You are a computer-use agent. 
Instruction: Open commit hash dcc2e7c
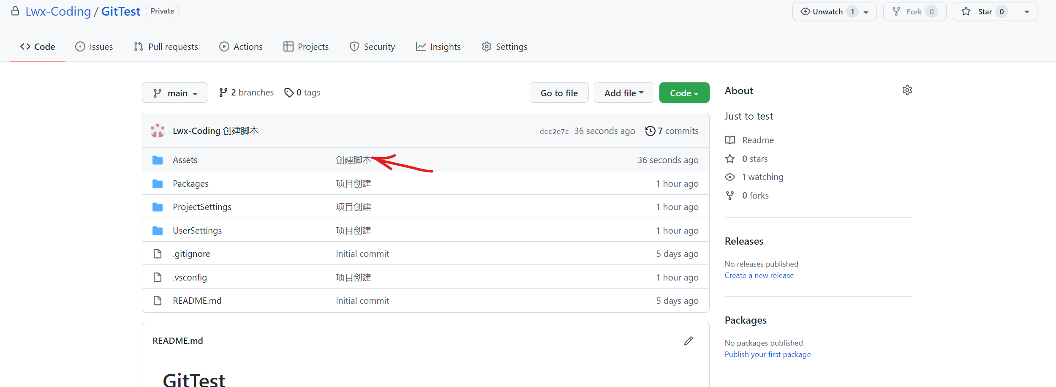click(x=554, y=131)
